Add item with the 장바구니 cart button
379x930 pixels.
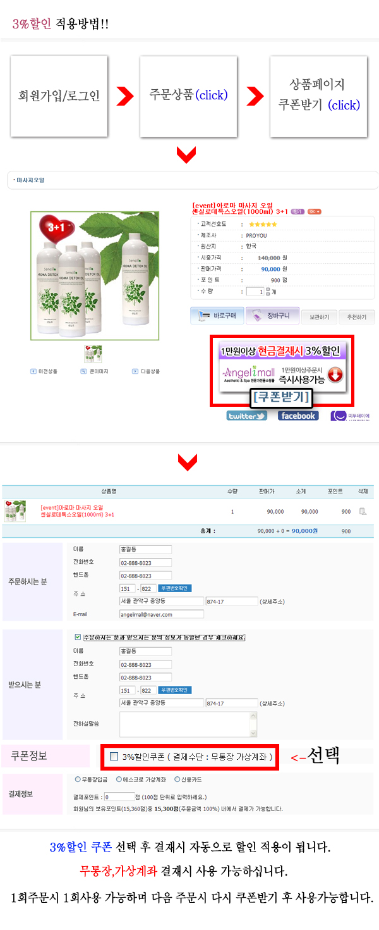click(x=272, y=315)
